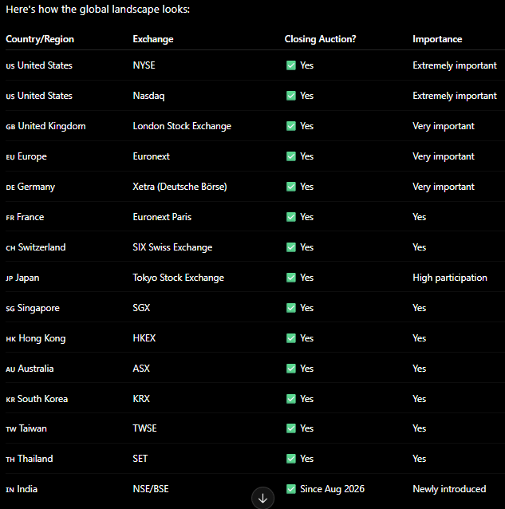Screen dimensions: 505x509
Task: Click the India country cell
Action: click(22, 489)
